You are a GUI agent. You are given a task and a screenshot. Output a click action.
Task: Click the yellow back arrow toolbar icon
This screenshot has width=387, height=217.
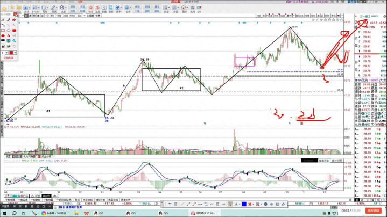(x=5, y=9)
